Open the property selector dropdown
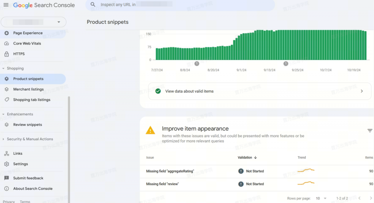Screen dimensions: 374x203 pos(34,22)
